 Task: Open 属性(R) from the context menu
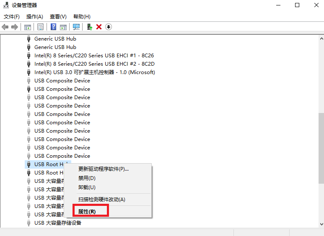(87, 212)
